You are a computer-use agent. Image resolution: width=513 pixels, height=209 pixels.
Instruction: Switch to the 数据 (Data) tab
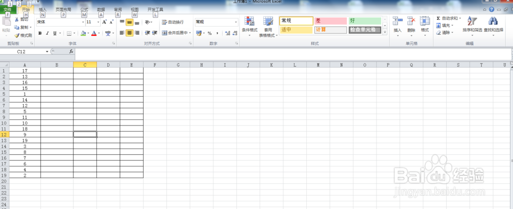(101, 10)
